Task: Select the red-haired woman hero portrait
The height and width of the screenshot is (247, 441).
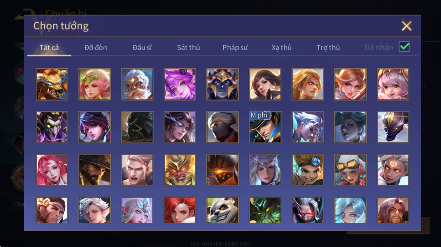Action: (180, 210)
